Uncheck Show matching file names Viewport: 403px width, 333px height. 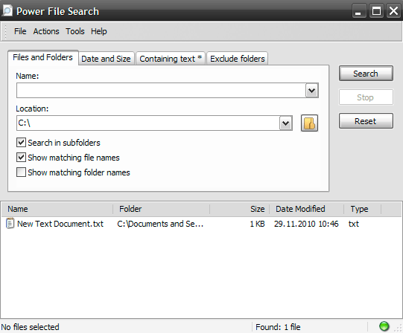click(21, 158)
